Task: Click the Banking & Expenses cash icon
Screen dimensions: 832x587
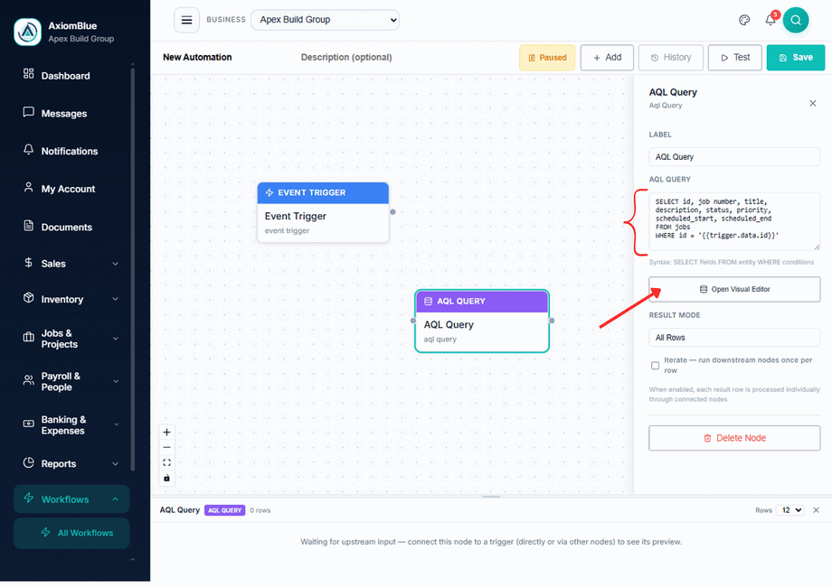Action: click(29, 424)
